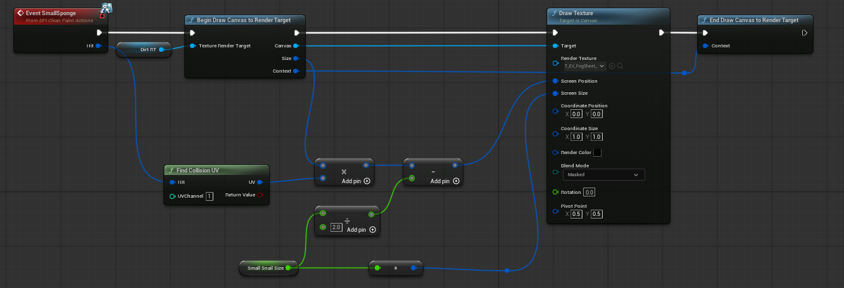Select the Dirt RT variable node

pyautogui.click(x=144, y=49)
